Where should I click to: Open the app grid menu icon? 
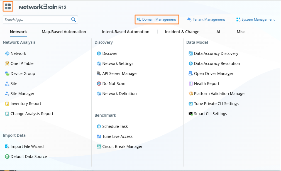[x=8, y=6]
